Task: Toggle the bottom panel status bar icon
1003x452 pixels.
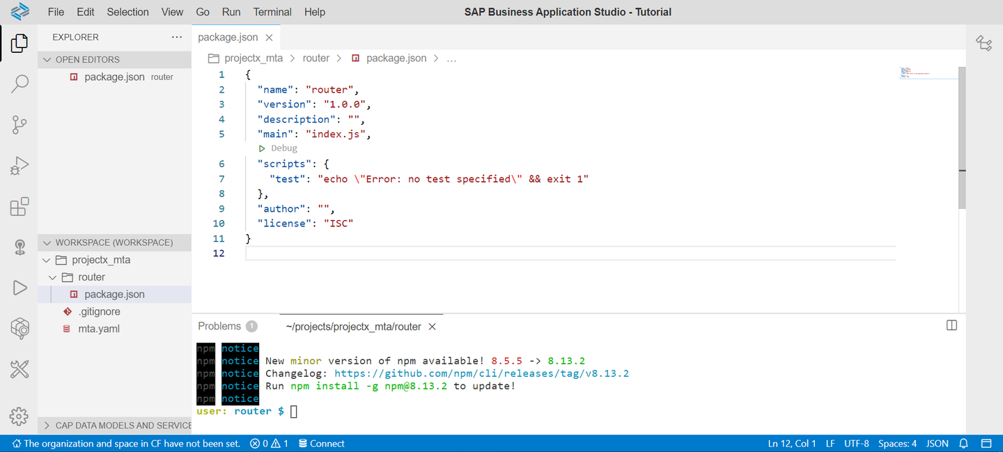Action: coord(986,444)
